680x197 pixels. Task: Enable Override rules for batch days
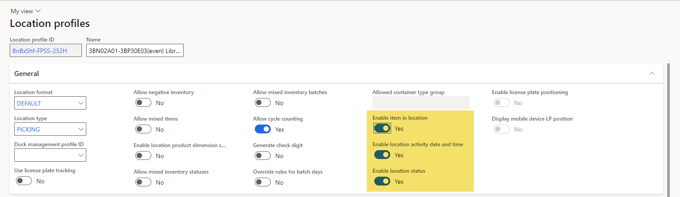[x=263, y=182]
